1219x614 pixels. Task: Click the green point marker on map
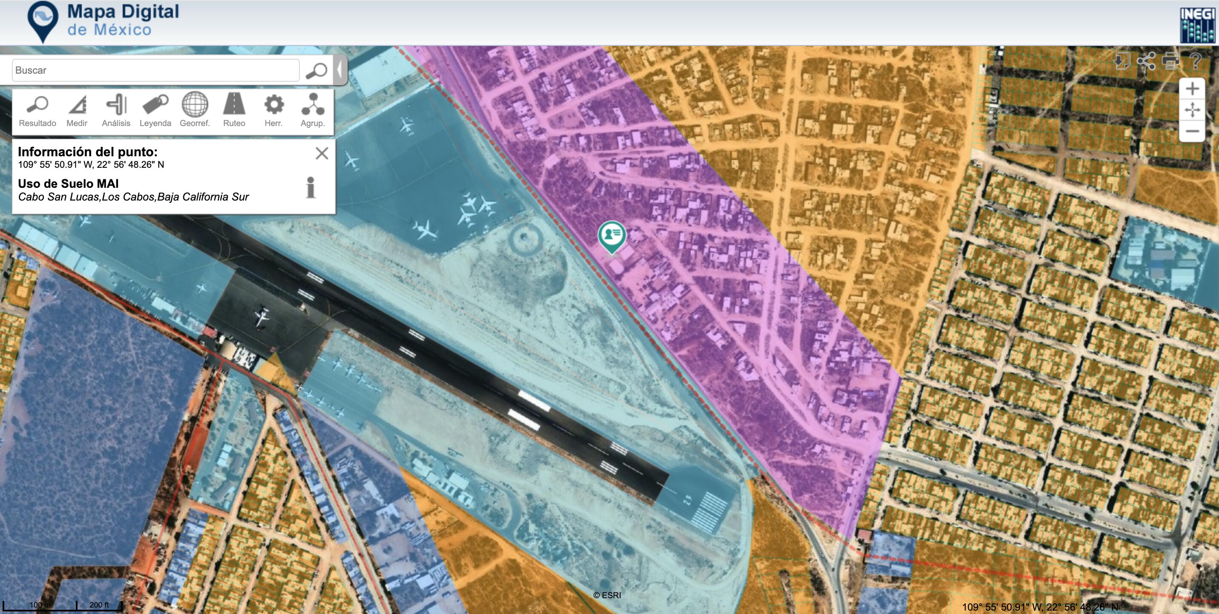(611, 236)
